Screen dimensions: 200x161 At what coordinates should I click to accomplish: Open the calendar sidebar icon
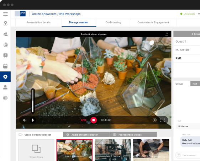pyautogui.click(x=5, y=66)
